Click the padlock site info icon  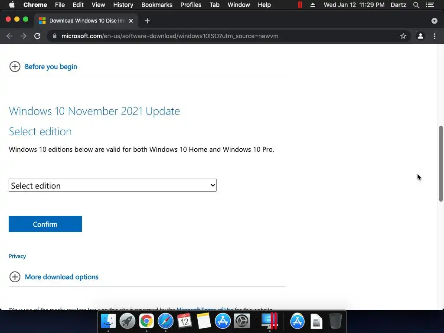pyautogui.click(x=55, y=36)
